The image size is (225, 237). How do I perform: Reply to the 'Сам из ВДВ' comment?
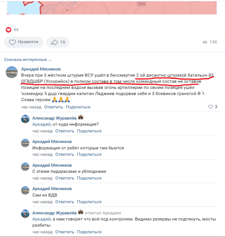[65, 202]
